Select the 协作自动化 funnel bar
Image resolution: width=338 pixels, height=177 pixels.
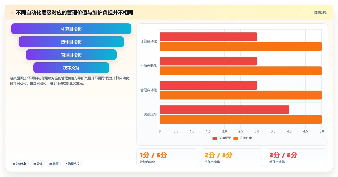[x=71, y=42]
